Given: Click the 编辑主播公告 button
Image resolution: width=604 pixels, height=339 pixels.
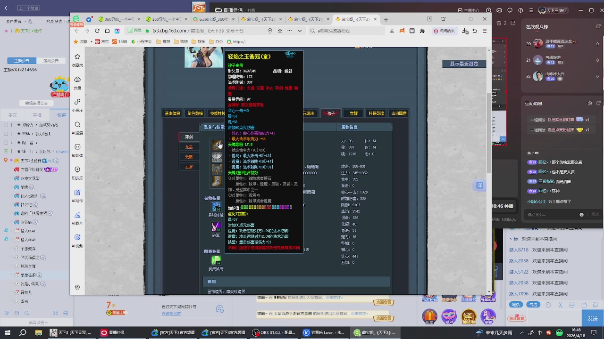Looking at the screenshot, I should point(36,103).
